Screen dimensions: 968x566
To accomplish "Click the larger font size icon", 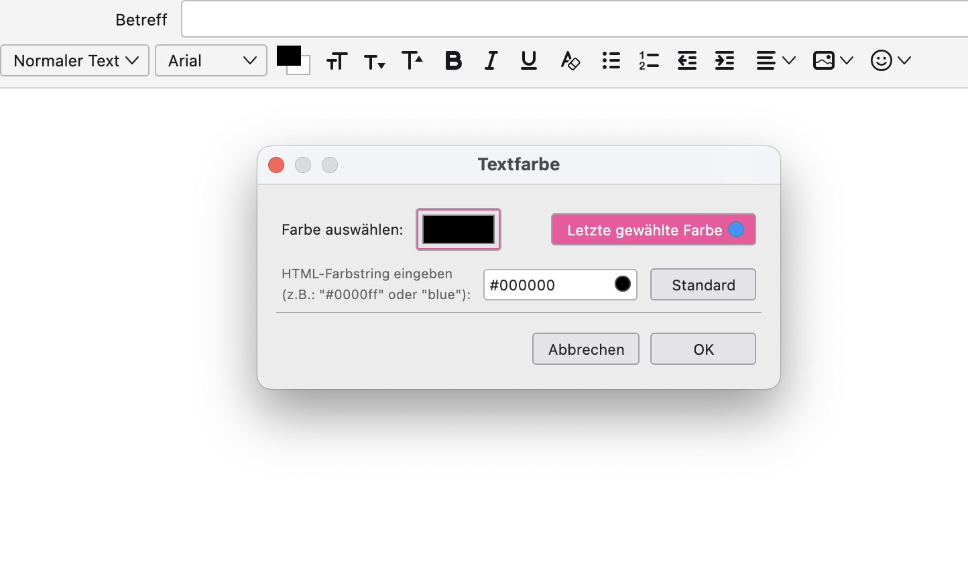I will (x=412, y=60).
